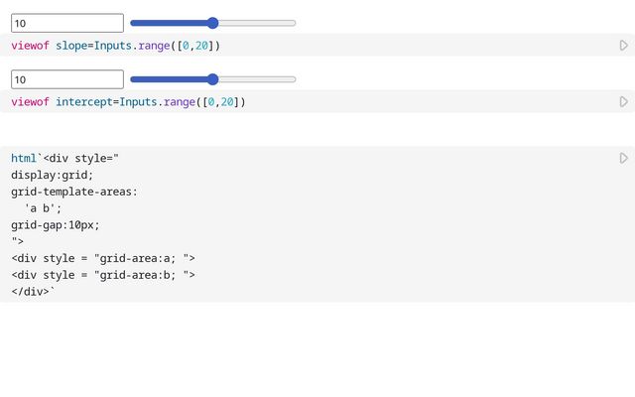Click the intercept number input field
This screenshot has width=635, height=397.
(x=67, y=79)
